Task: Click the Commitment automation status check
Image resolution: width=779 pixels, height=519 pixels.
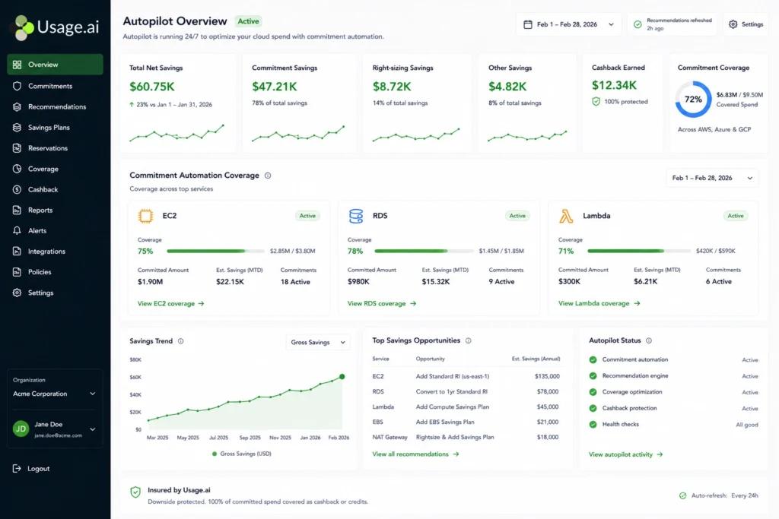Action: click(x=593, y=359)
